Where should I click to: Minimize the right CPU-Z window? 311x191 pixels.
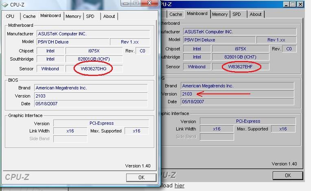coord(286,4)
